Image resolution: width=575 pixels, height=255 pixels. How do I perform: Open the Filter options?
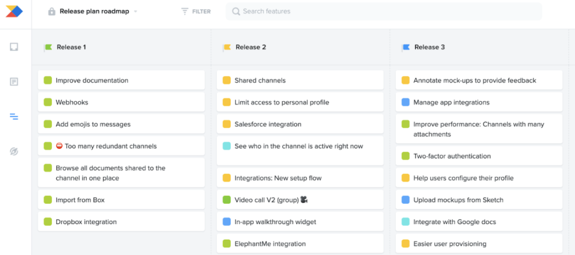tap(196, 11)
